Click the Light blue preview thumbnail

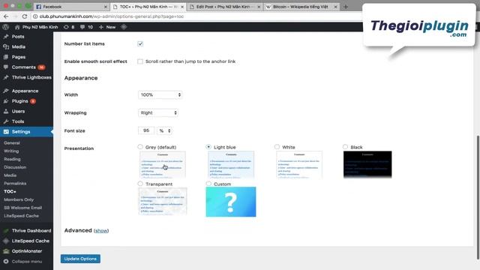click(231, 164)
